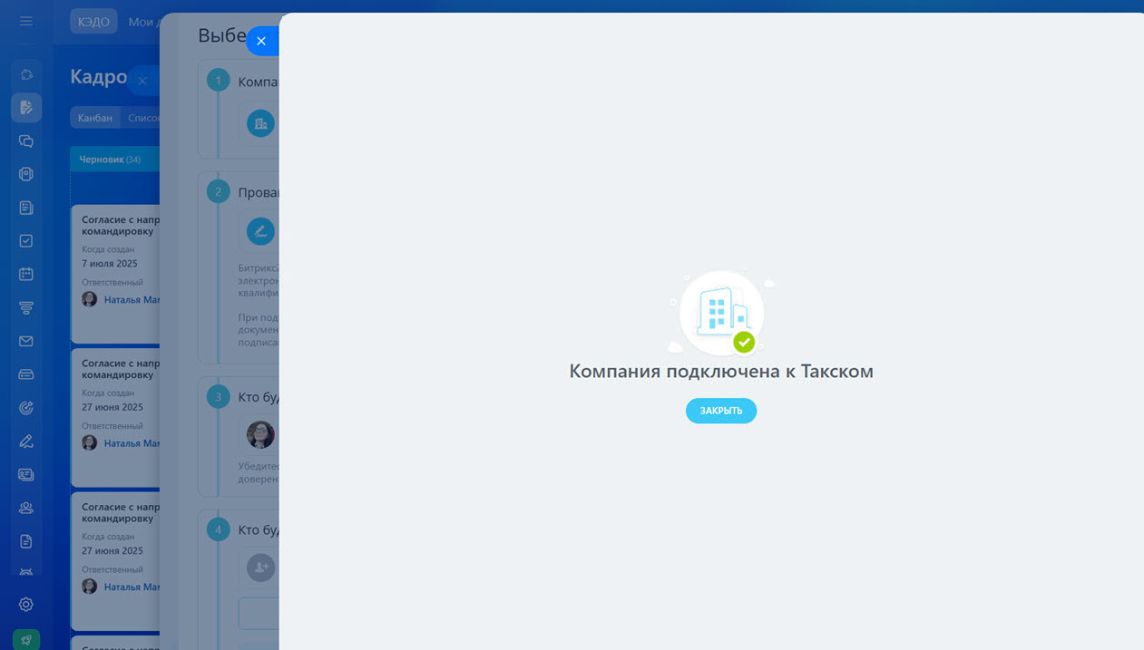This screenshot has width=1144, height=650.
Task: Select the document signing icon in the sidebar
Action: (26, 107)
